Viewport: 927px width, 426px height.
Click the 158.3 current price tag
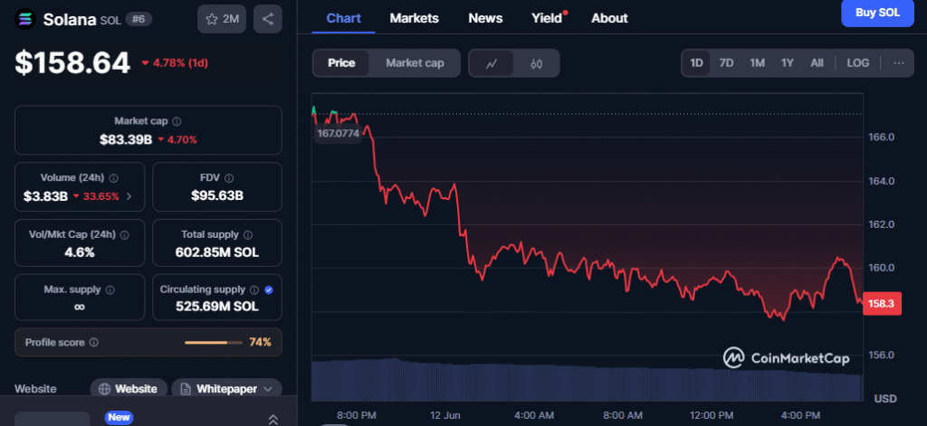point(882,304)
